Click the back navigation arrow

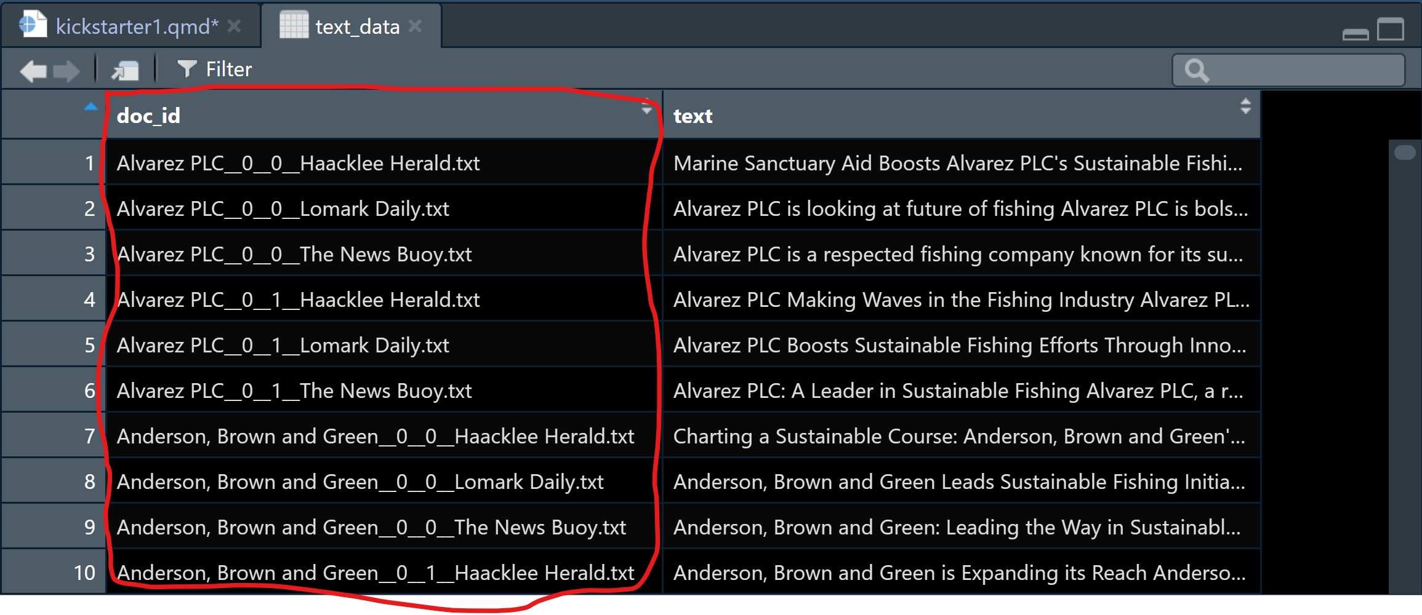33,71
